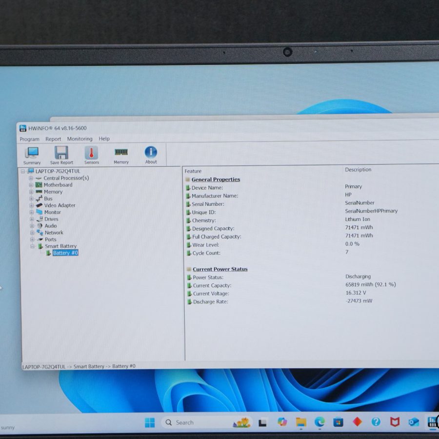Image resolution: width=439 pixels, height=439 pixels.
Task: Click the General Properties section heading
Action: [x=216, y=180]
